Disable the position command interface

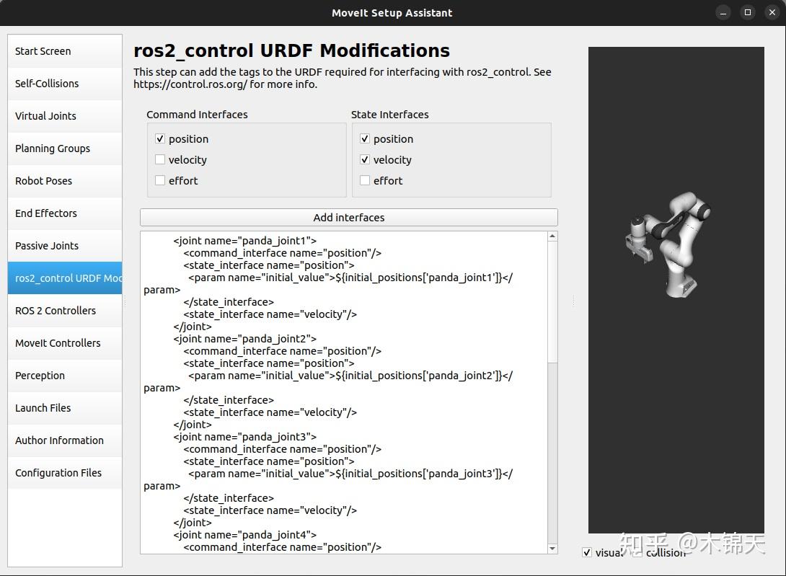point(159,138)
